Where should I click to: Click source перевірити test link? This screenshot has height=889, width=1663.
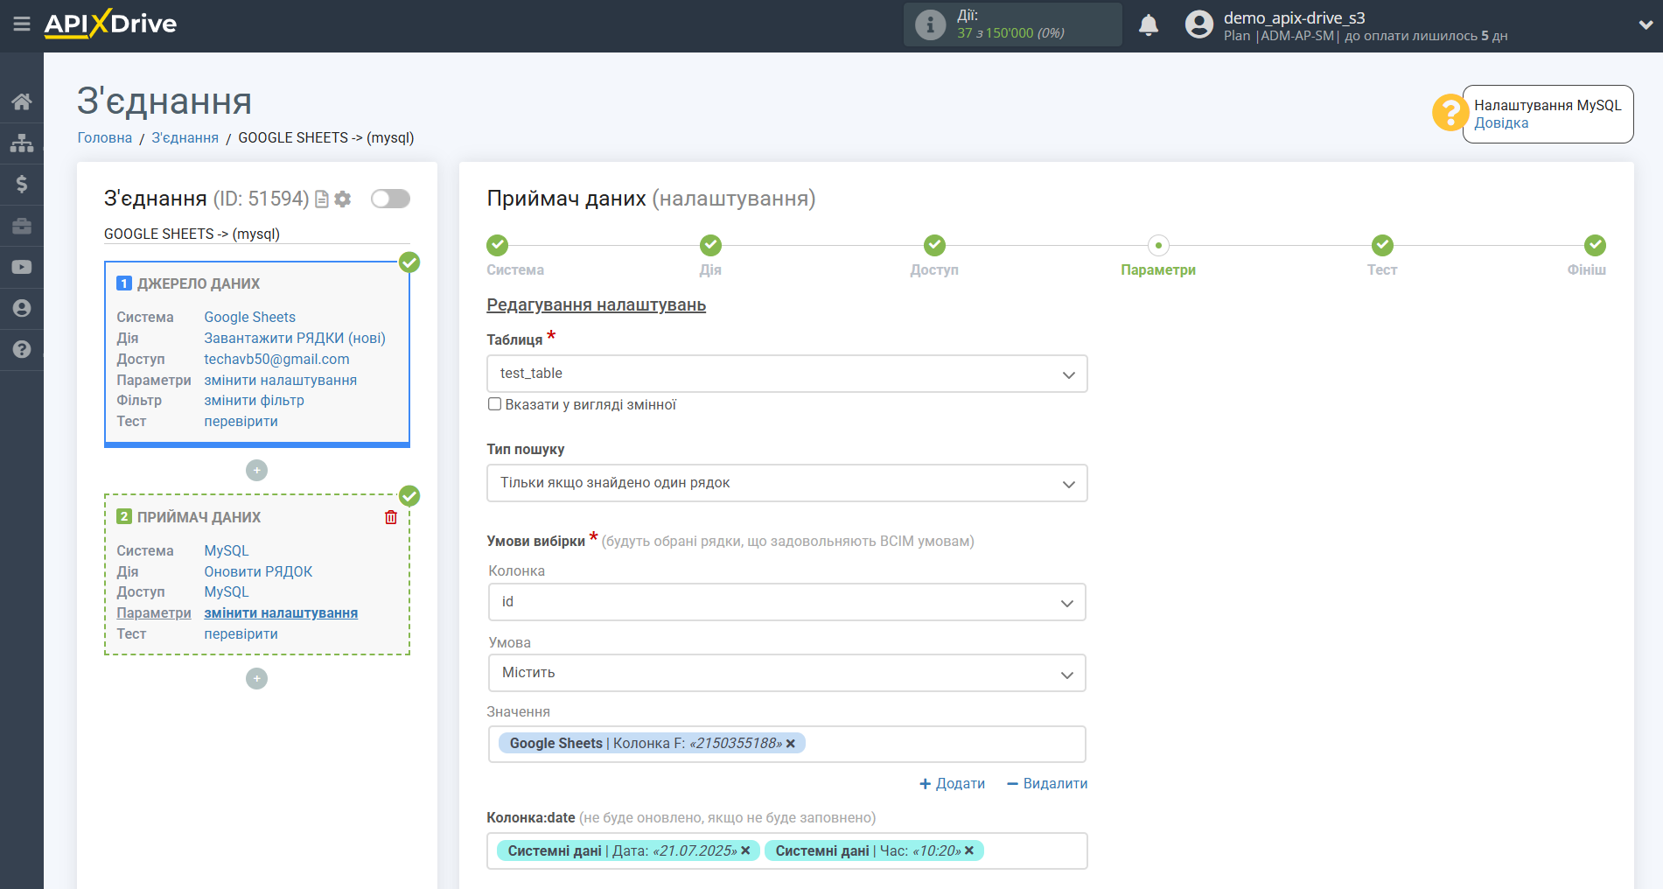[241, 421]
